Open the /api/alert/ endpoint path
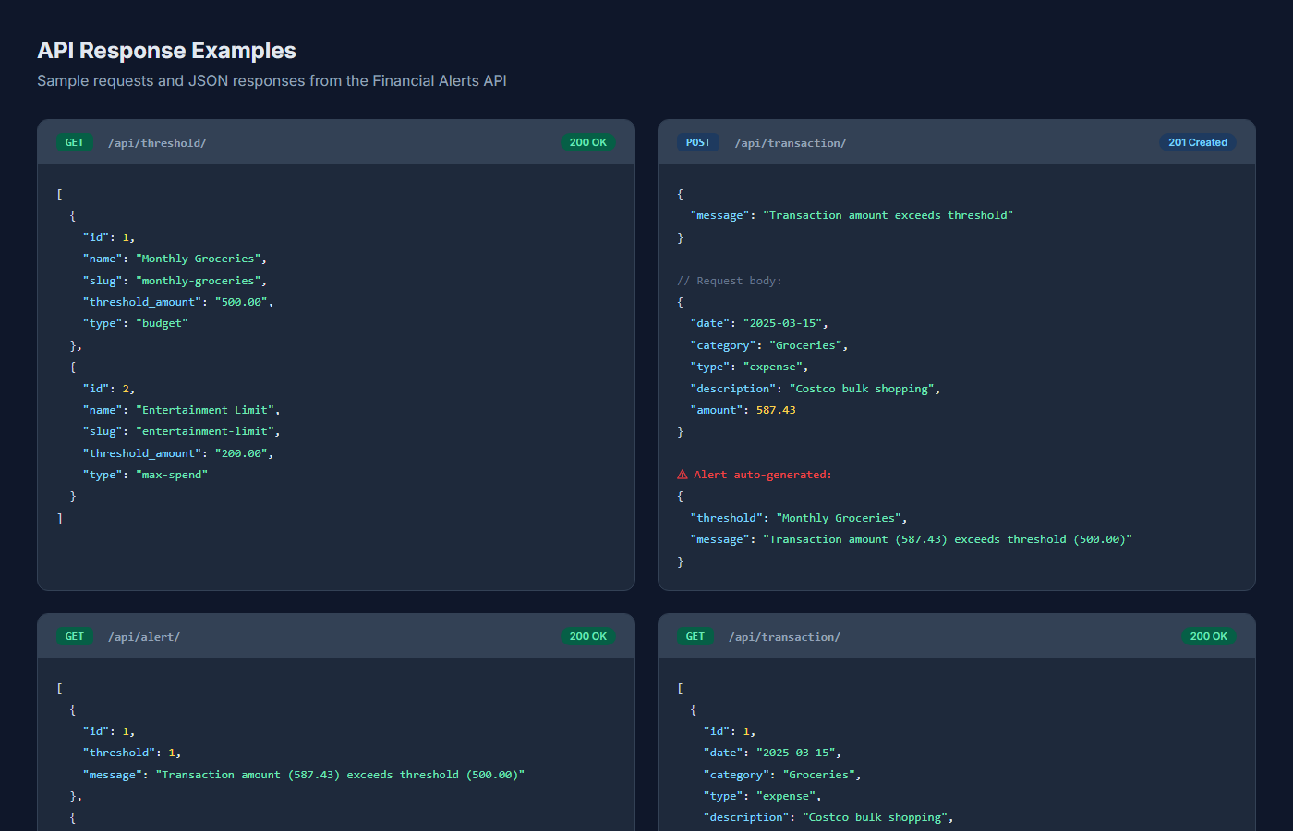 [144, 636]
